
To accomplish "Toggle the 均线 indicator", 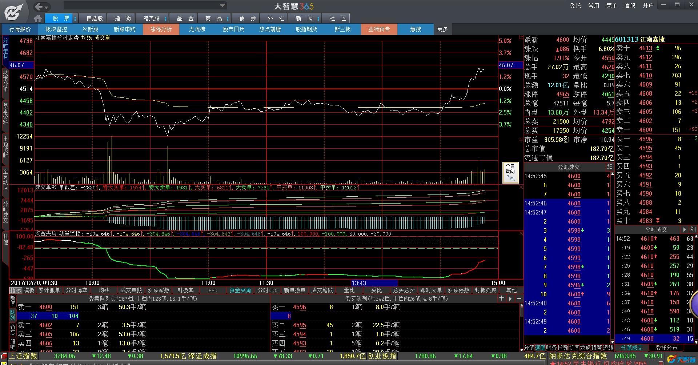I will pyautogui.click(x=104, y=290).
